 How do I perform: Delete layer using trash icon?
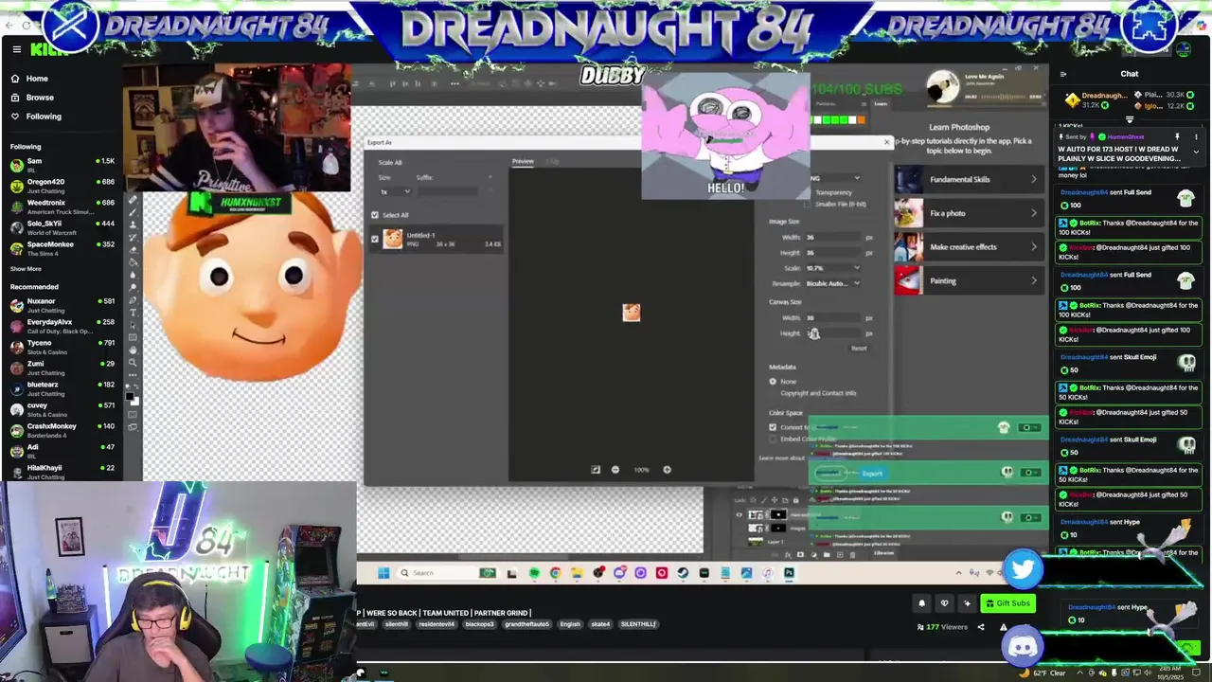(852, 554)
